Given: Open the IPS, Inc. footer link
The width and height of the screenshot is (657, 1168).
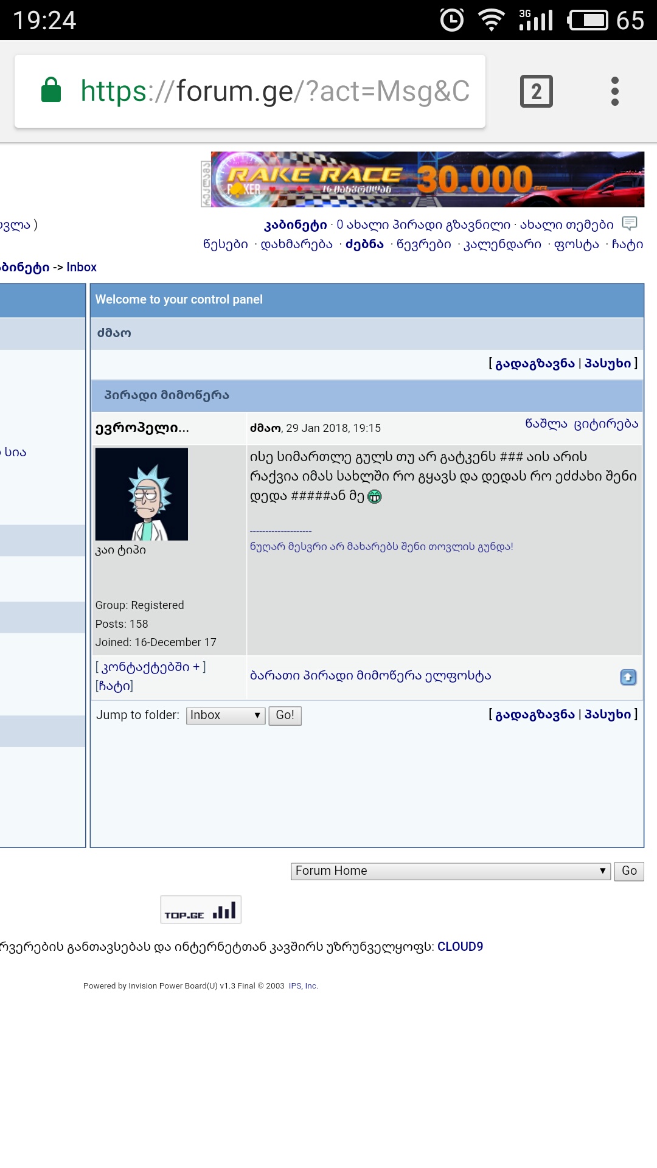Looking at the screenshot, I should [303, 986].
